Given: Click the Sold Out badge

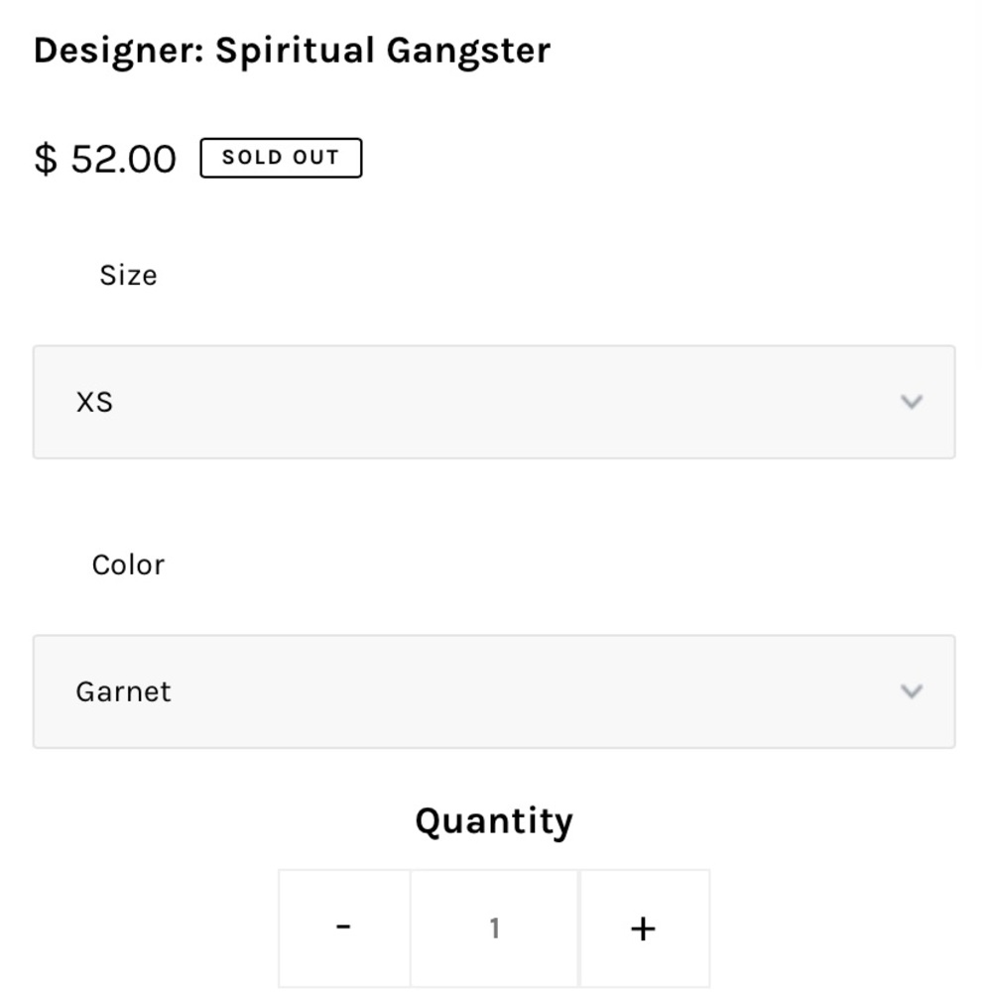Looking at the screenshot, I should pos(281,157).
